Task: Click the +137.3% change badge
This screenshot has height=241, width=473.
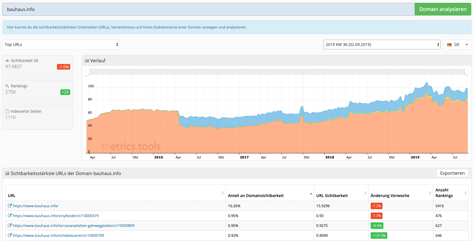Action: [379, 235]
